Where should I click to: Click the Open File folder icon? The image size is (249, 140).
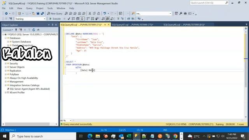[x=33, y=14]
